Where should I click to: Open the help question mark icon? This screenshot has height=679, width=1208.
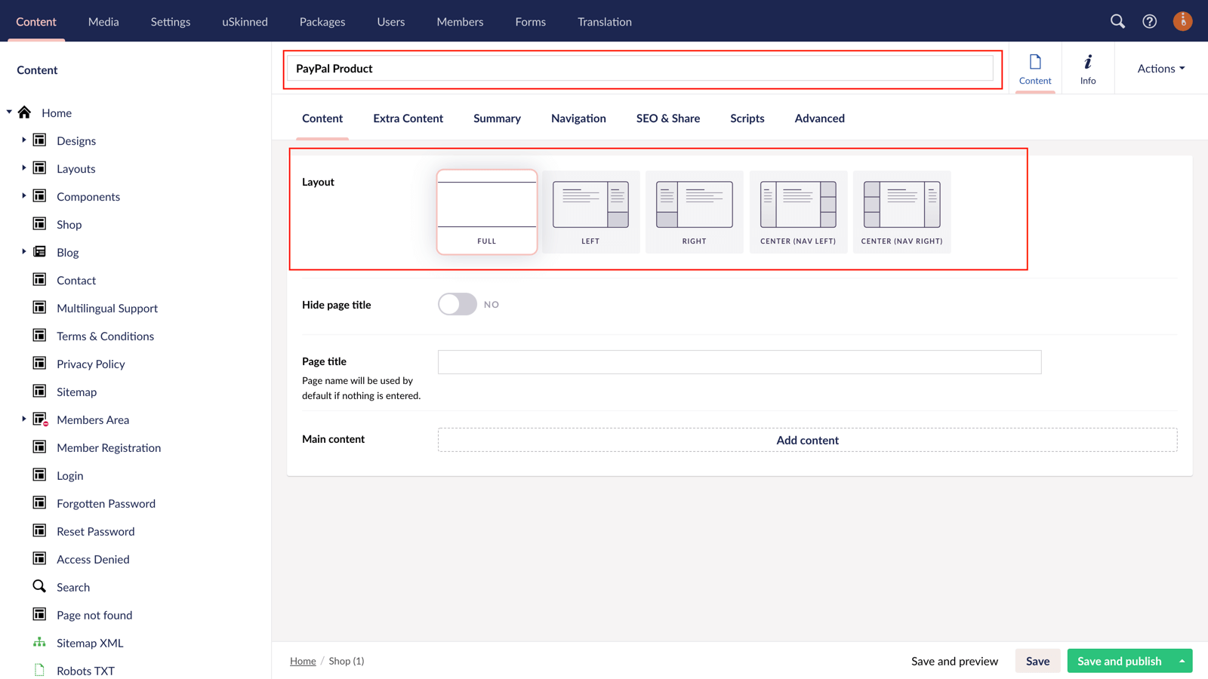1149,21
